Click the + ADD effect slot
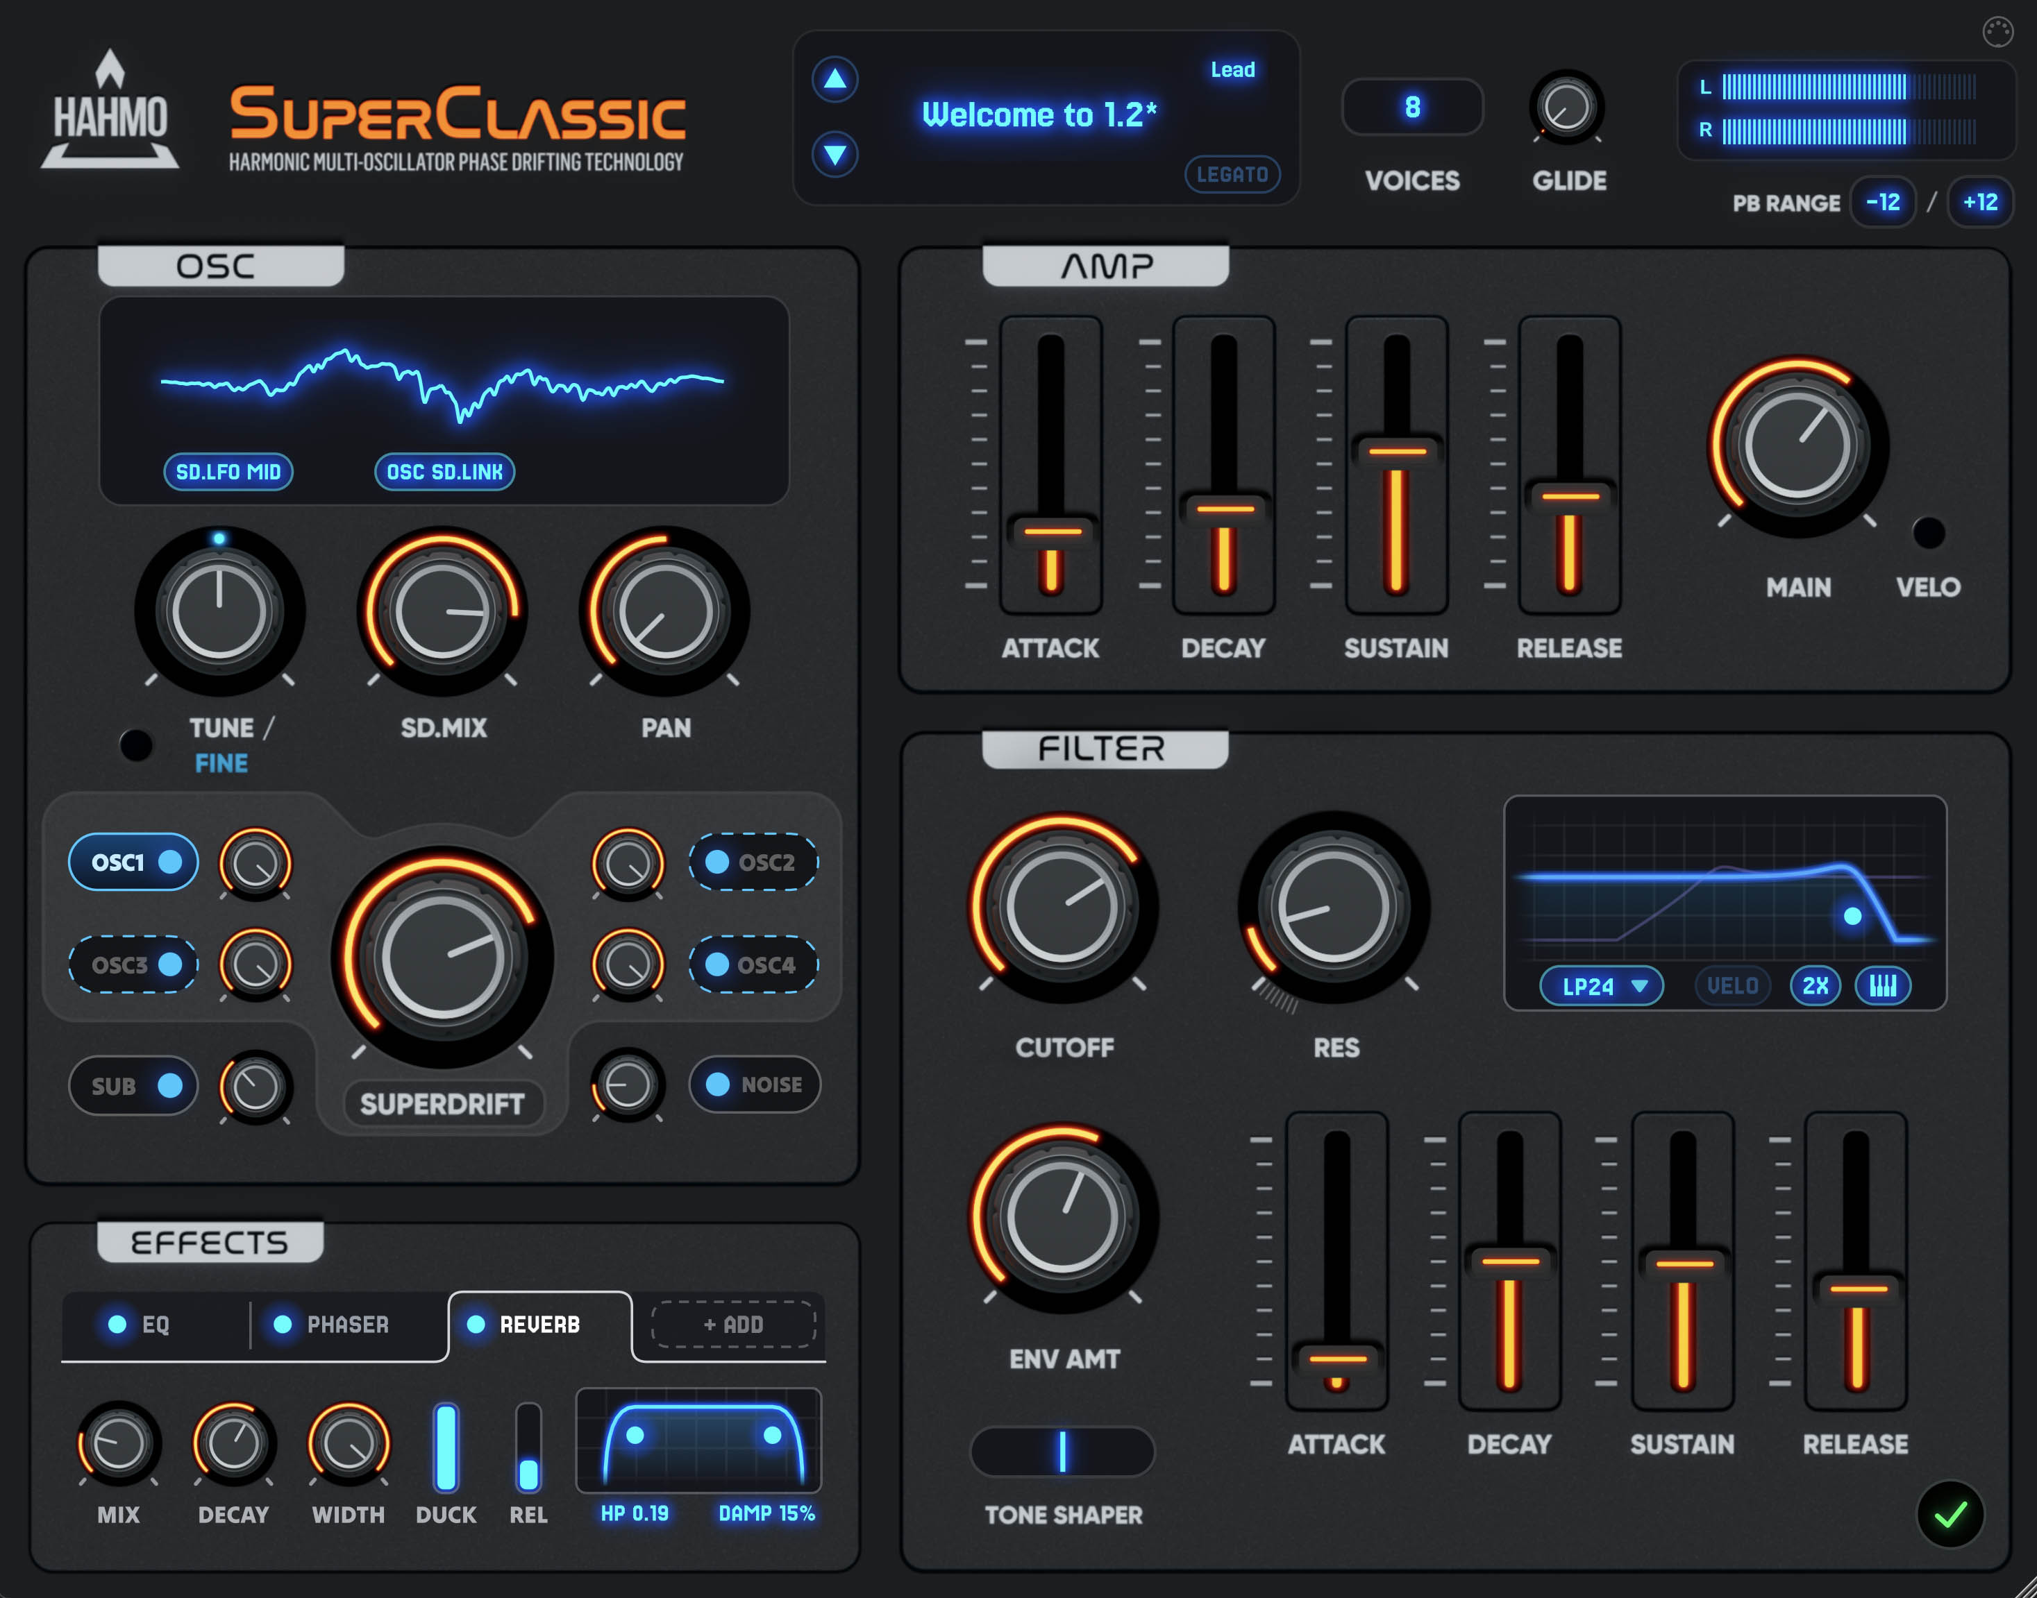Viewport: 2037px width, 1598px height. click(733, 1324)
